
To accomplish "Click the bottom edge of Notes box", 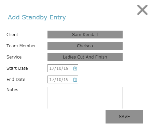I will tap(85, 108).
